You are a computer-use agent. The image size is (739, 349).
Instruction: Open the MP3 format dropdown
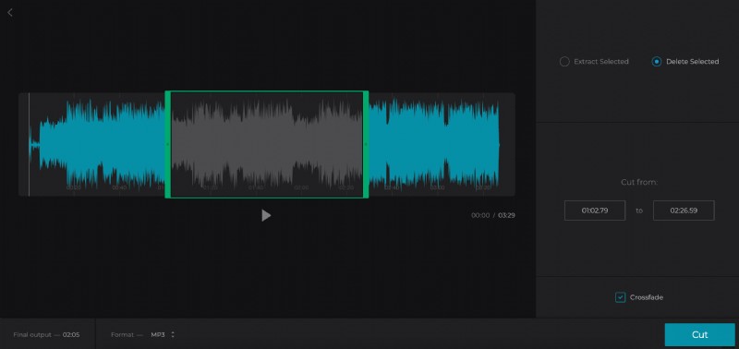pos(163,335)
